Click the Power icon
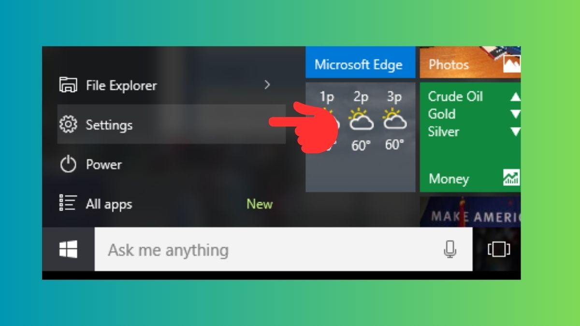 coord(68,165)
